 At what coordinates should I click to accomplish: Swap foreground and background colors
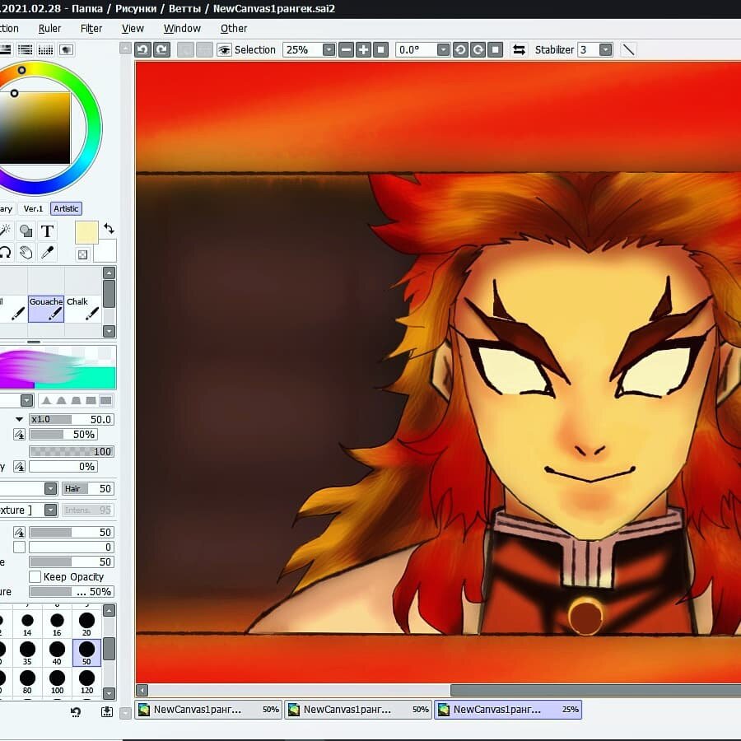click(110, 229)
